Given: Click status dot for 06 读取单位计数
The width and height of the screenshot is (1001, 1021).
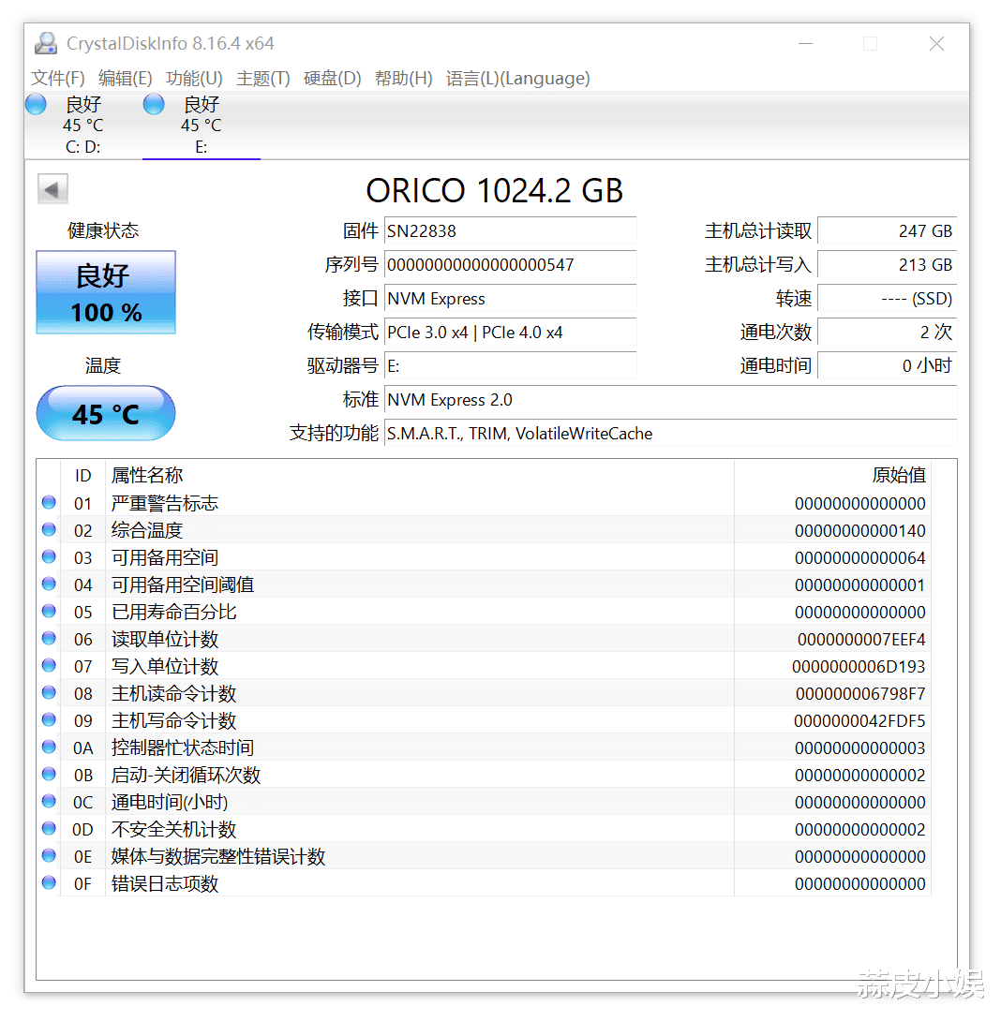Looking at the screenshot, I should (49, 639).
